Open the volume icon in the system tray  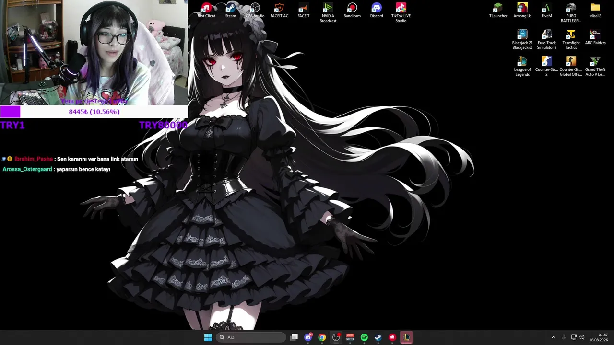click(582, 337)
